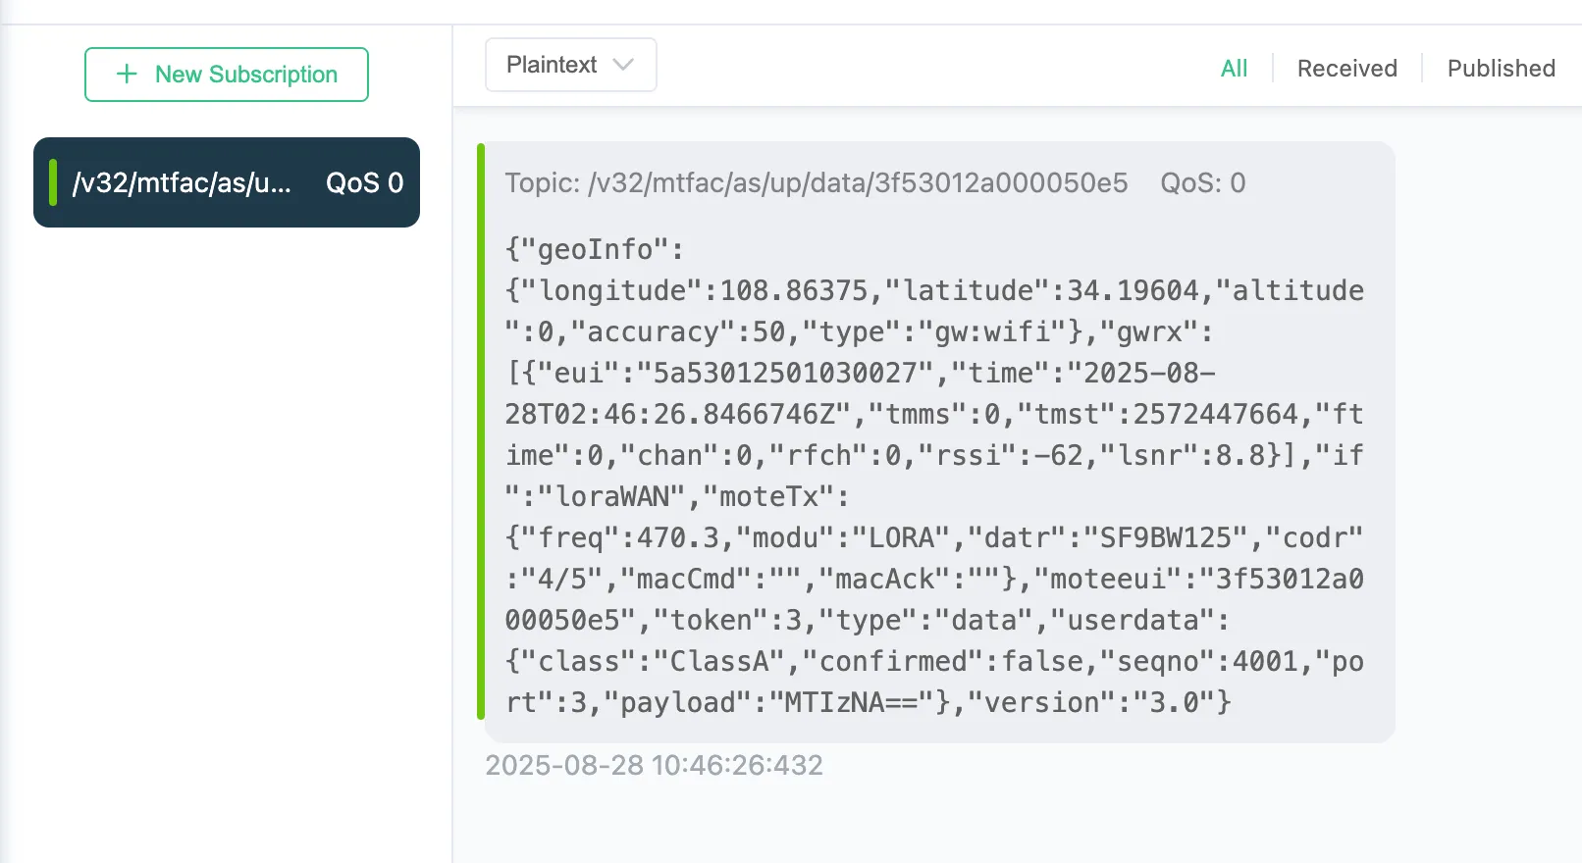The height and width of the screenshot is (863, 1582).
Task: Click the plus icon for new subscription
Action: [x=127, y=75]
